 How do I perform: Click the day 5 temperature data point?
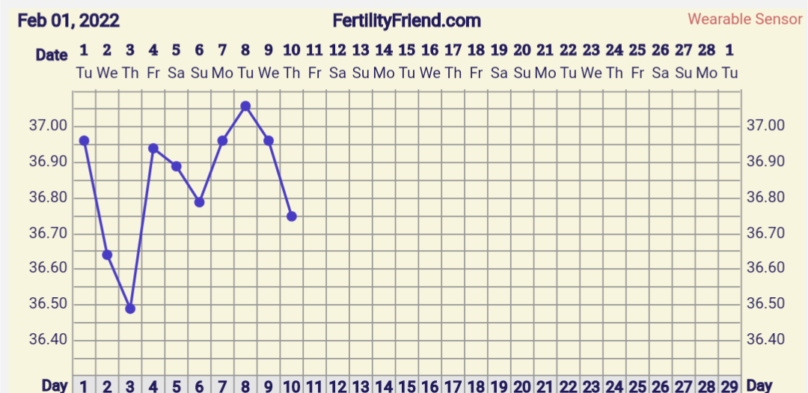[177, 166]
